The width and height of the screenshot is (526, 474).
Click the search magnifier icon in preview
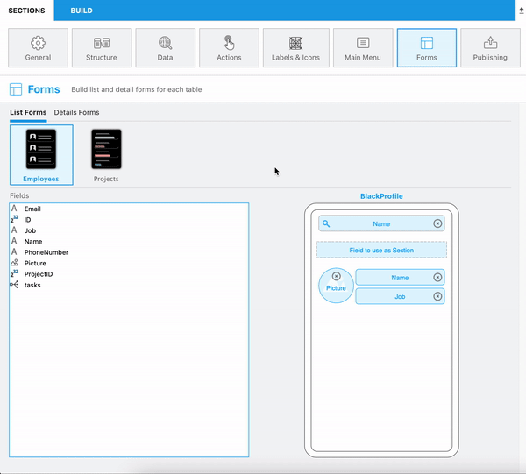coord(326,223)
